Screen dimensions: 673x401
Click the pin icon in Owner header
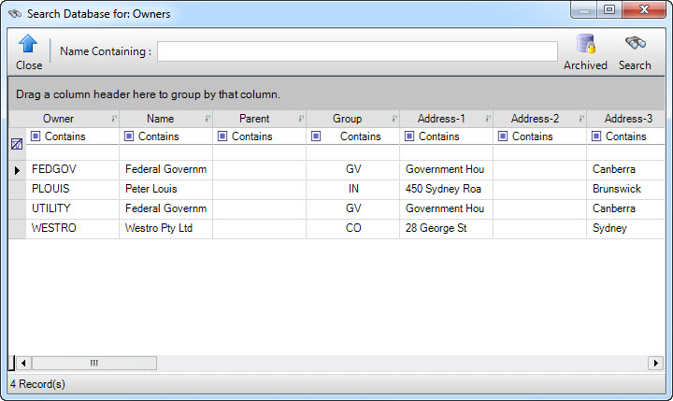point(114,119)
